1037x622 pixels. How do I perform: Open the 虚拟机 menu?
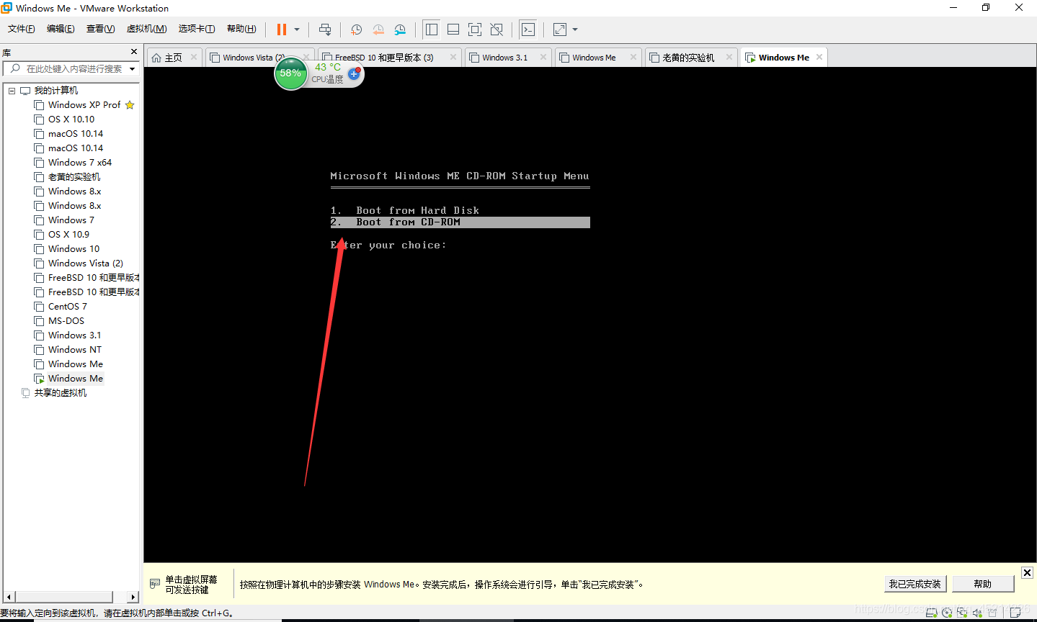click(146, 29)
